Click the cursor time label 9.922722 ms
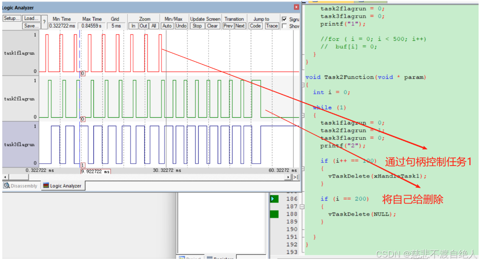This screenshot has height=262, width=479. [96, 171]
